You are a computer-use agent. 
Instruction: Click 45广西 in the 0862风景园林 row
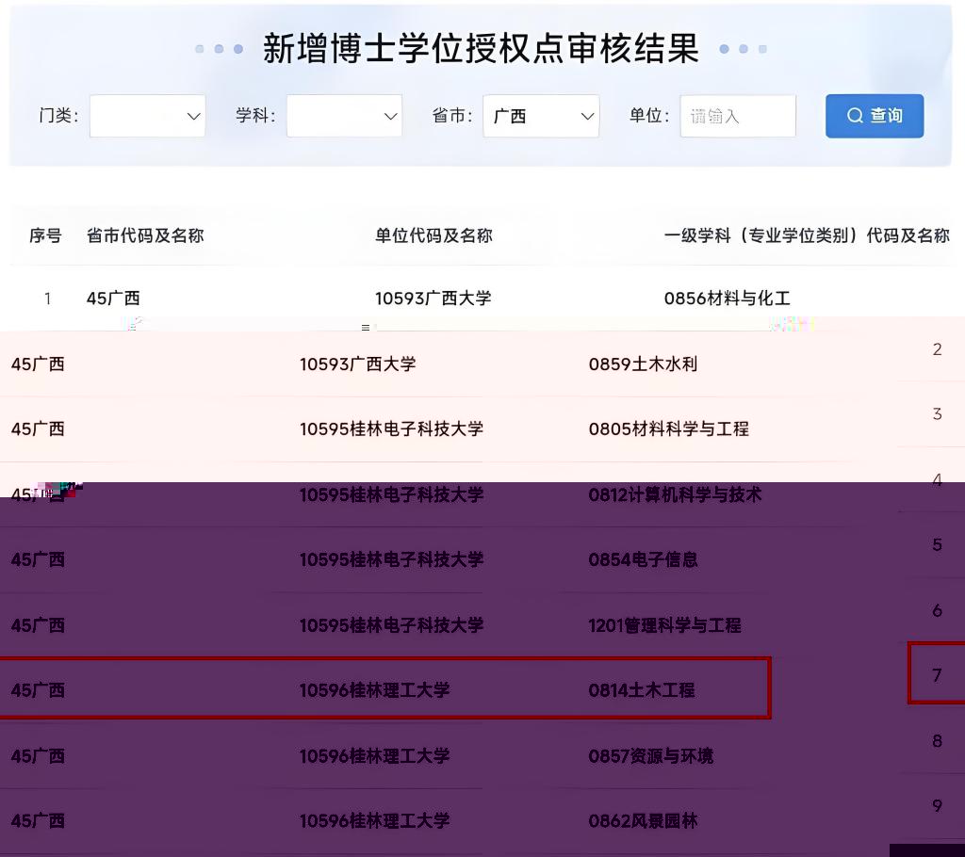38,820
